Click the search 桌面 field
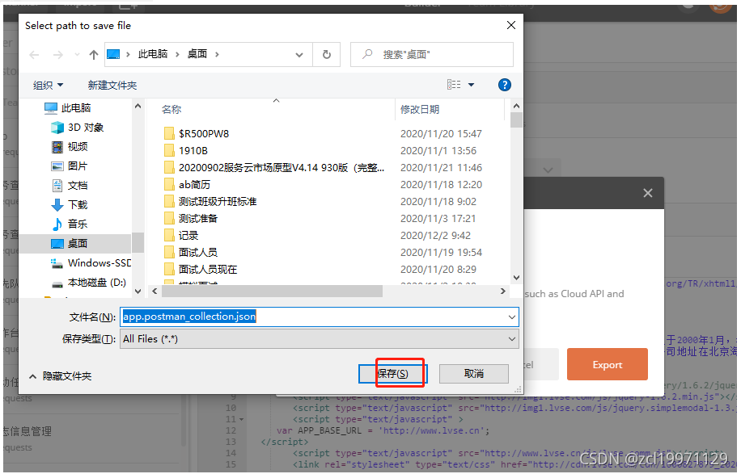Image resolution: width=741 pixels, height=474 pixels. [x=432, y=55]
